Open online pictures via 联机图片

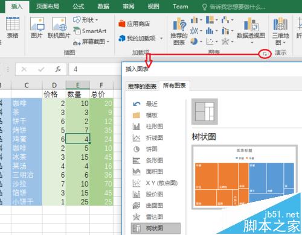pos(59,28)
